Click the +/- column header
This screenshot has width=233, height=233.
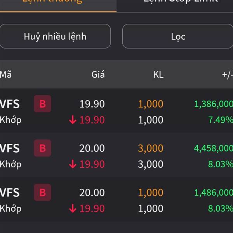(x=227, y=75)
